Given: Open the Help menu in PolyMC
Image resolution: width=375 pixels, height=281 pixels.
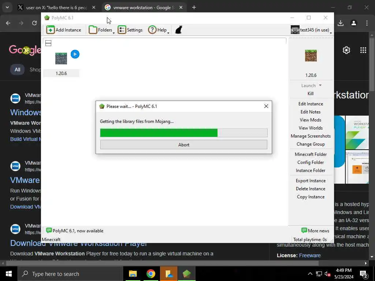Looking at the screenshot, I should point(159,30).
